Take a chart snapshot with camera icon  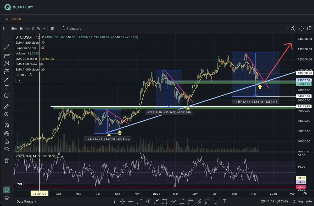click(x=310, y=28)
